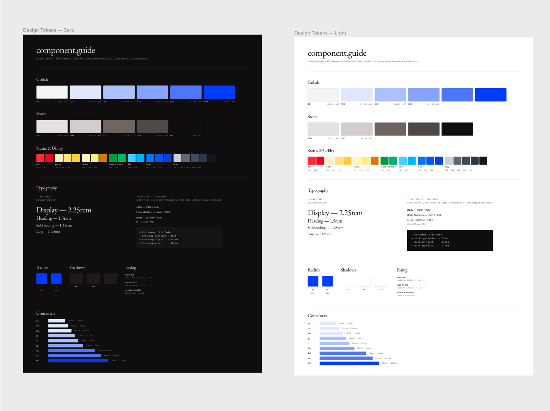
Task: Click "Display — 2.25rem" text in Light frame
Action: click(x=335, y=213)
